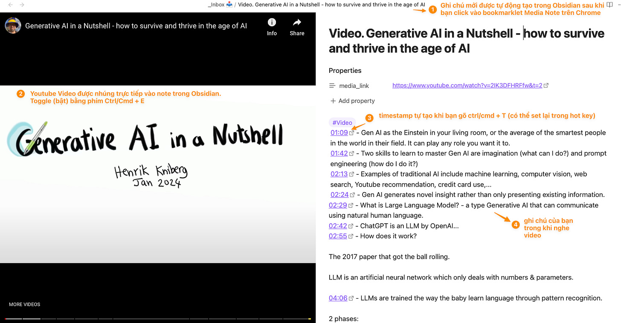This screenshot has width=621, height=323.
Task: Click MORE VIDEOS in the player
Action: click(25, 305)
